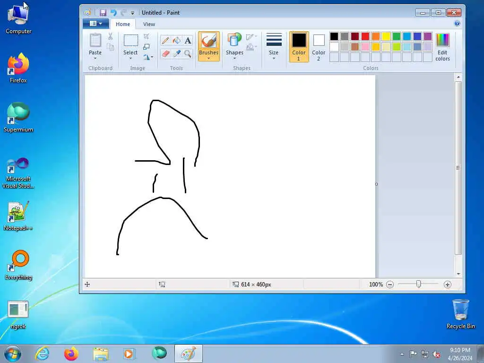
Task: Pick the pink color swatch
Action: 365,47
